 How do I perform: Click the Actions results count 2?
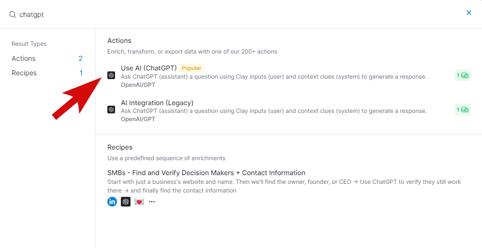coord(80,58)
